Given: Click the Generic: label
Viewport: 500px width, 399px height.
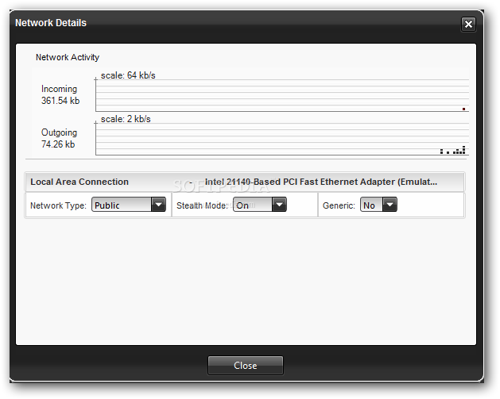Looking at the screenshot, I should coord(339,205).
